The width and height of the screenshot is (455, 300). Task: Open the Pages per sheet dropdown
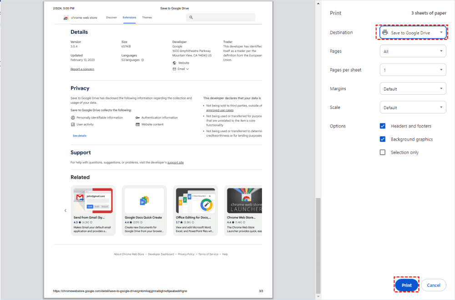point(413,70)
